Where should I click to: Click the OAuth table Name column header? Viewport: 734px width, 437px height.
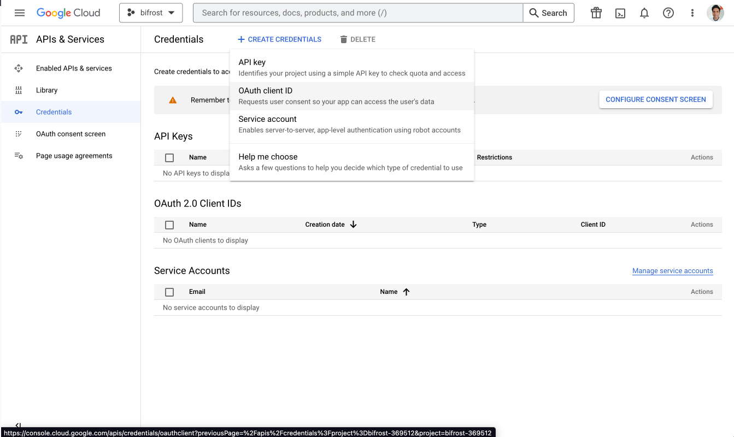tap(198, 225)
